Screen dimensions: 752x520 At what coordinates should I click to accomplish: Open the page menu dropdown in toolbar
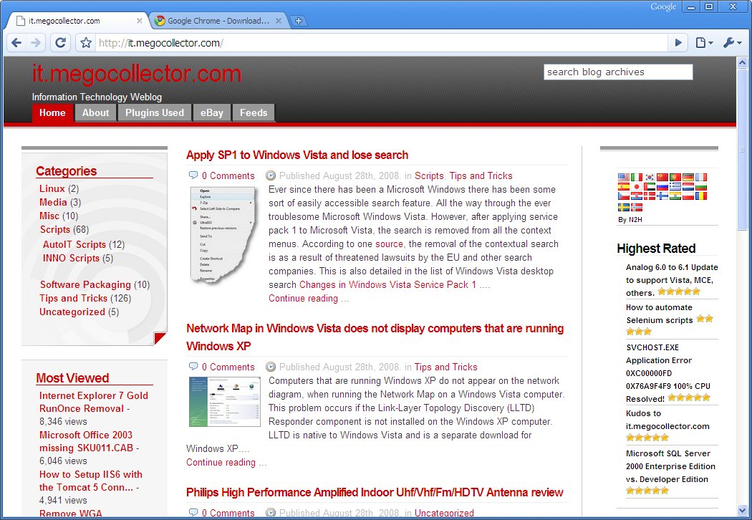click(704, 43)
